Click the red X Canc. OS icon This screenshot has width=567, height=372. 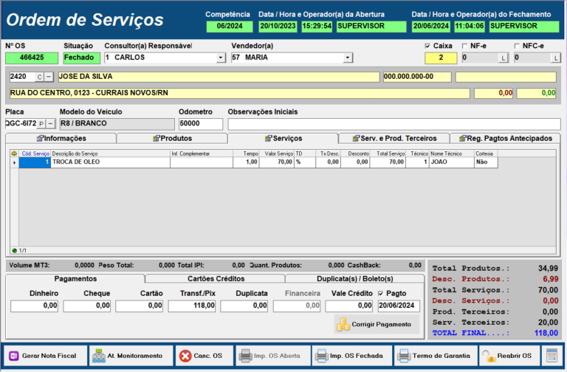185,356
